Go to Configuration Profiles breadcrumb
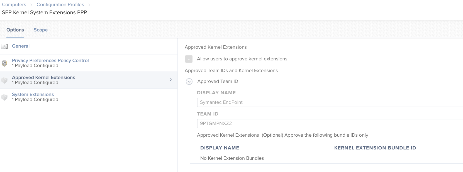 tap(60, 4)
